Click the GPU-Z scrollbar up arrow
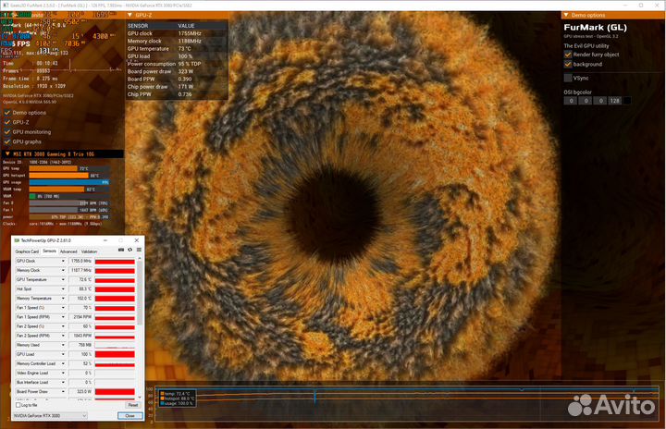 click(x=140, y=259)
